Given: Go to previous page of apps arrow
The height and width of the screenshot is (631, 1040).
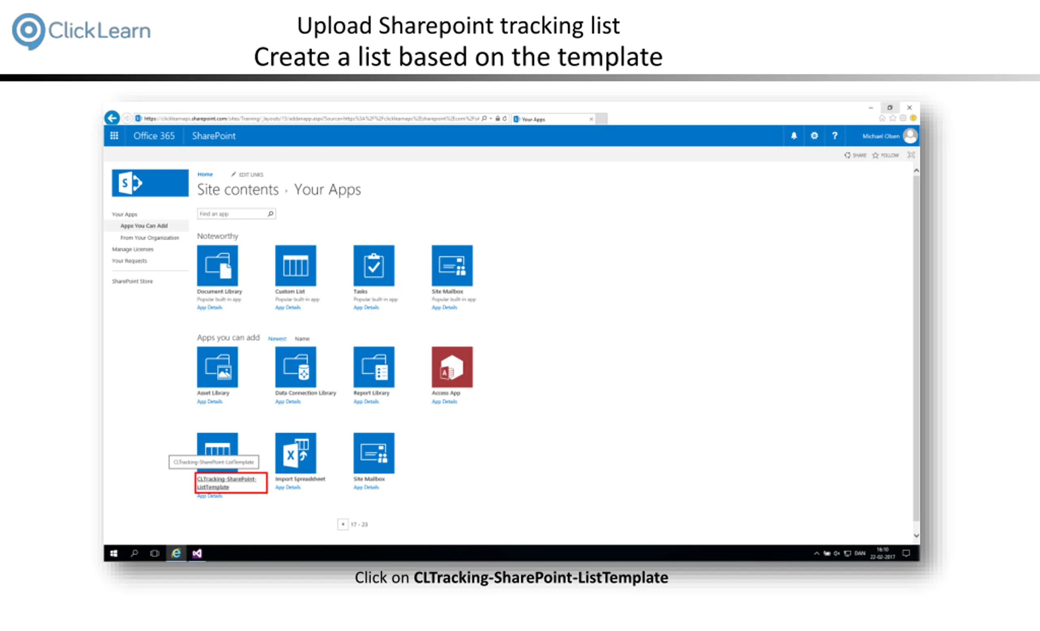Looking at the screenshot, I should [343, 524].
